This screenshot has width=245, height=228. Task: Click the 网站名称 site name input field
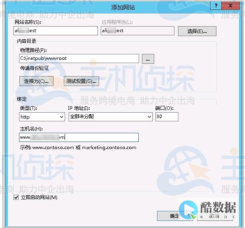coord(56,31)
